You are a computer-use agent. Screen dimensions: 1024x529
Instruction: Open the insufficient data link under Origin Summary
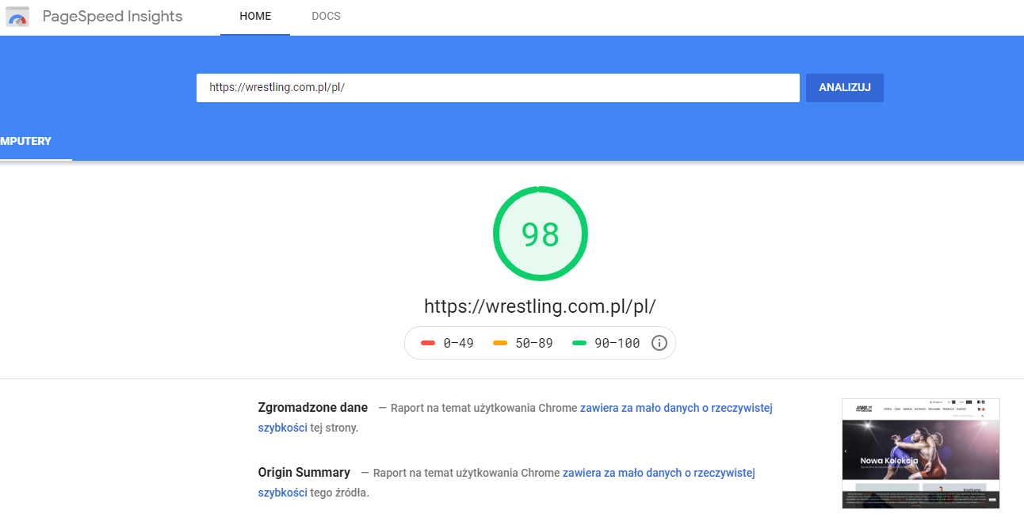coord(658,473)
